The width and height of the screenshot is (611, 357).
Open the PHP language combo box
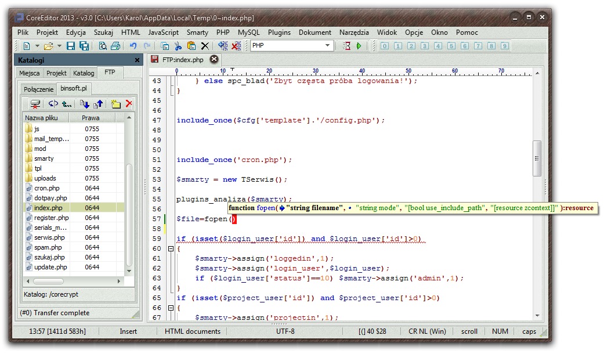pyautogui.click(x=292, y=46)
